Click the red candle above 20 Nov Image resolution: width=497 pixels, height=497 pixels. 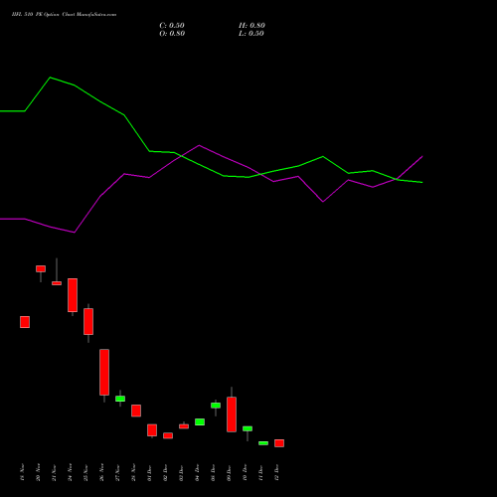pos(41,268)
